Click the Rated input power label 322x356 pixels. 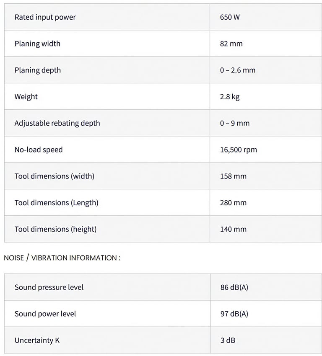click(45, 17)
